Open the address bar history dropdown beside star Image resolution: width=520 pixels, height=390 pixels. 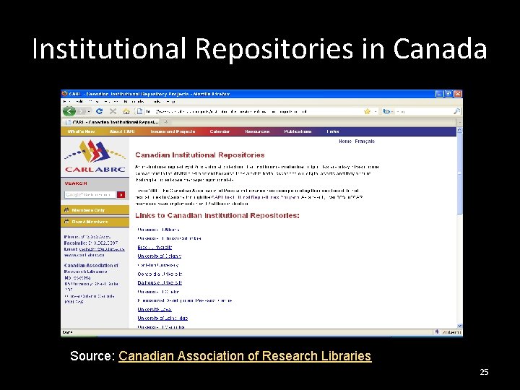tap(376, 112)
